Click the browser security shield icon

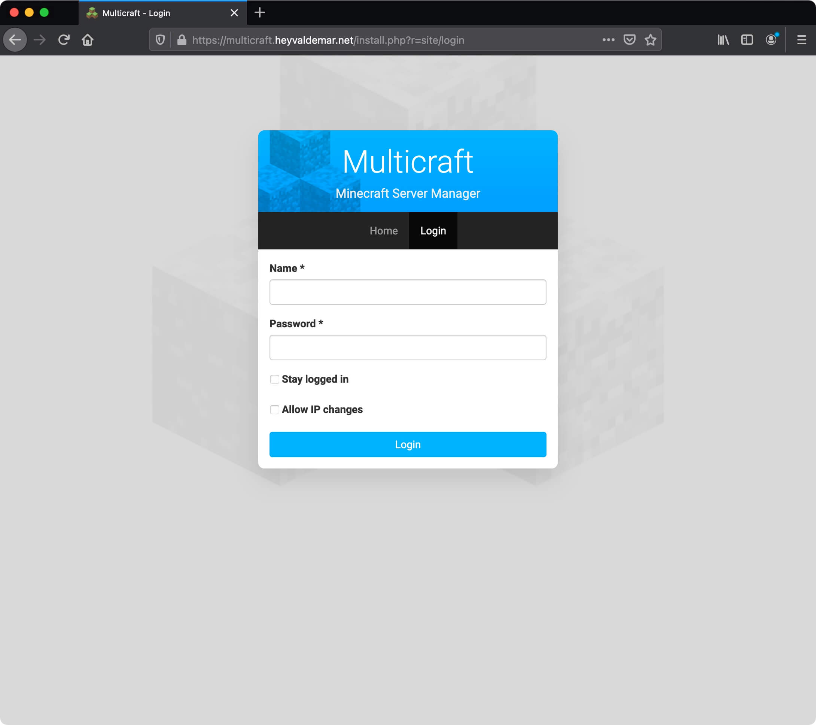[x=162, y=40]
